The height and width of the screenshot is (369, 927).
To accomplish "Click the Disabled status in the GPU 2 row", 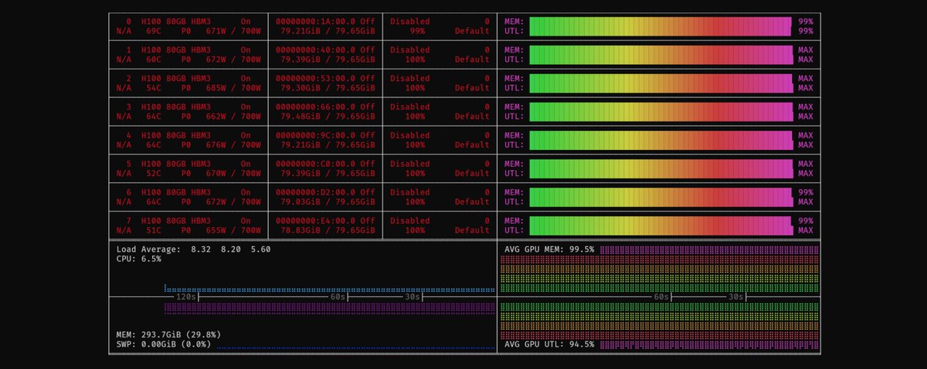I will coord(410,79).
